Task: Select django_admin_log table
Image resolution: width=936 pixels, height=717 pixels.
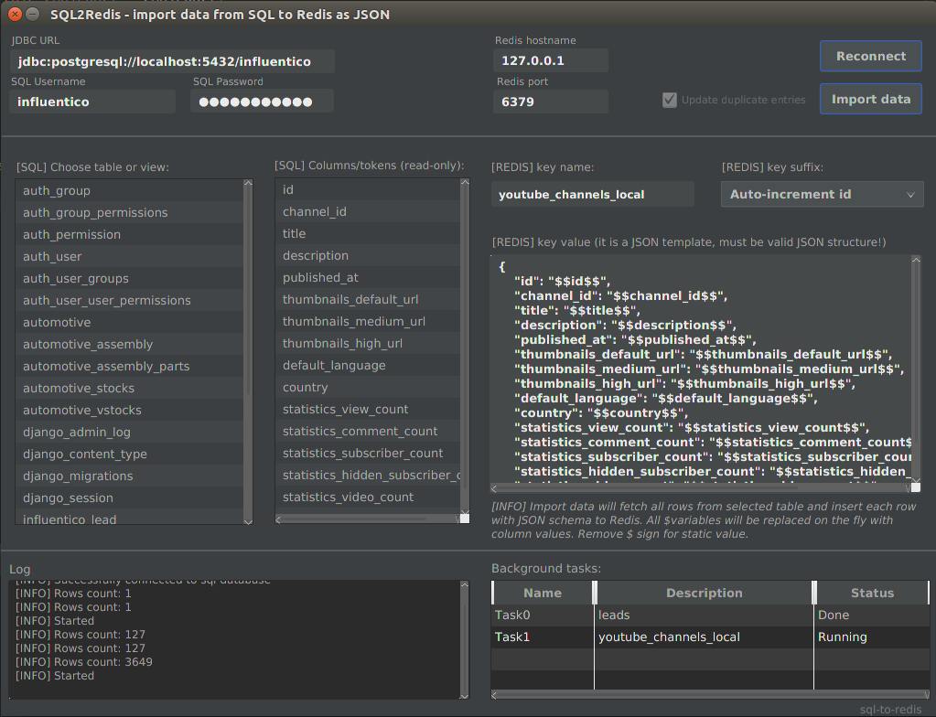Action: [x=129, y=433]
